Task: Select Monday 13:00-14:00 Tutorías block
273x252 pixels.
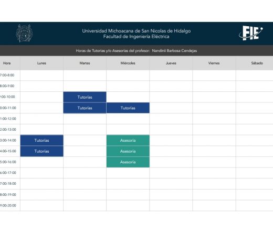Action: coord(41,140)
